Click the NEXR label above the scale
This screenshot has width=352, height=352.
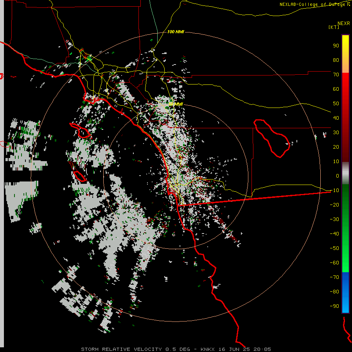[344, 23]
